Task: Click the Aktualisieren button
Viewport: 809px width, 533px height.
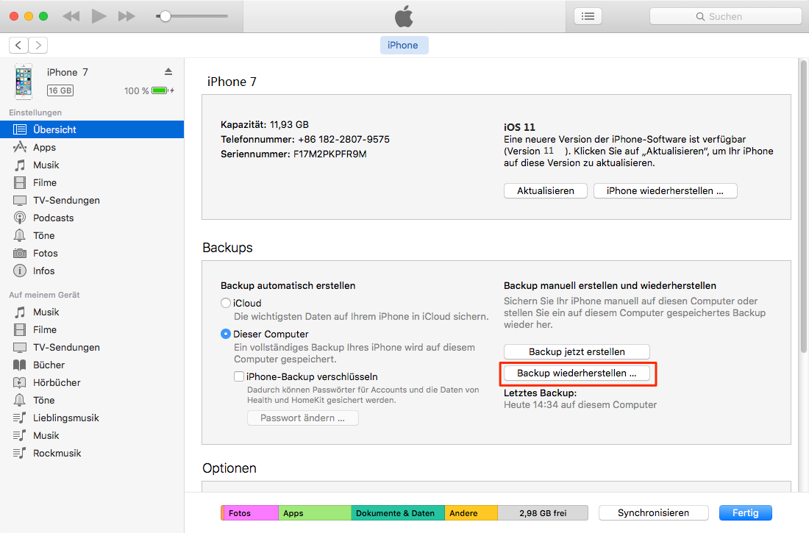Action: (x=546, y=191)
